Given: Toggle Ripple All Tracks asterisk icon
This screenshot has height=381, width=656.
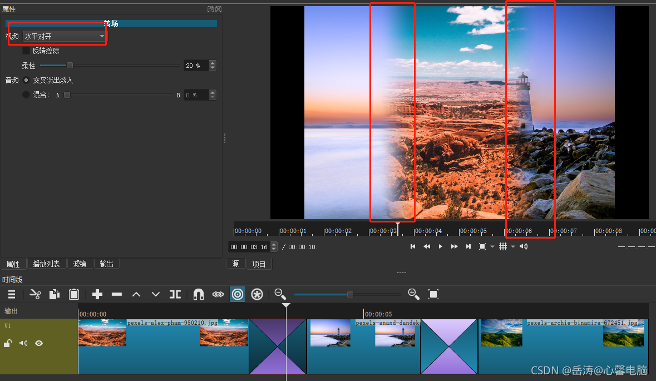Looking at the screenshot, I should tap(257, 294).
